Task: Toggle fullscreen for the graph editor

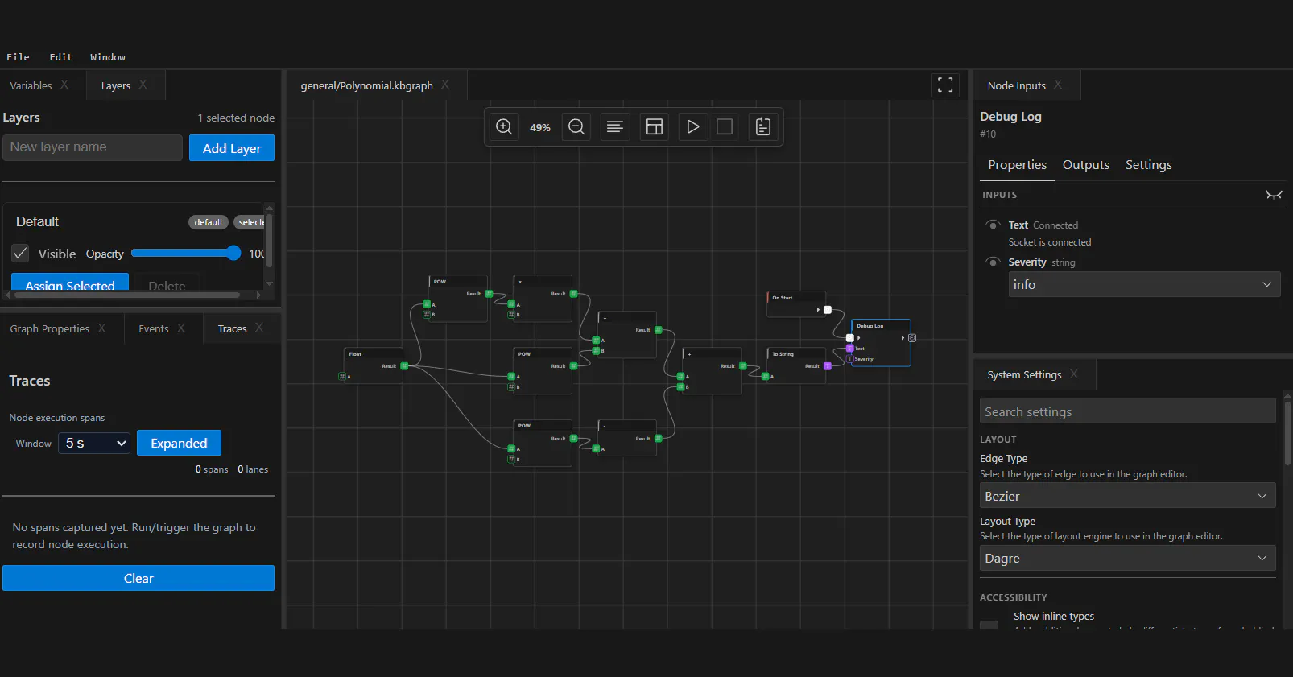Action: coord(945,85)
